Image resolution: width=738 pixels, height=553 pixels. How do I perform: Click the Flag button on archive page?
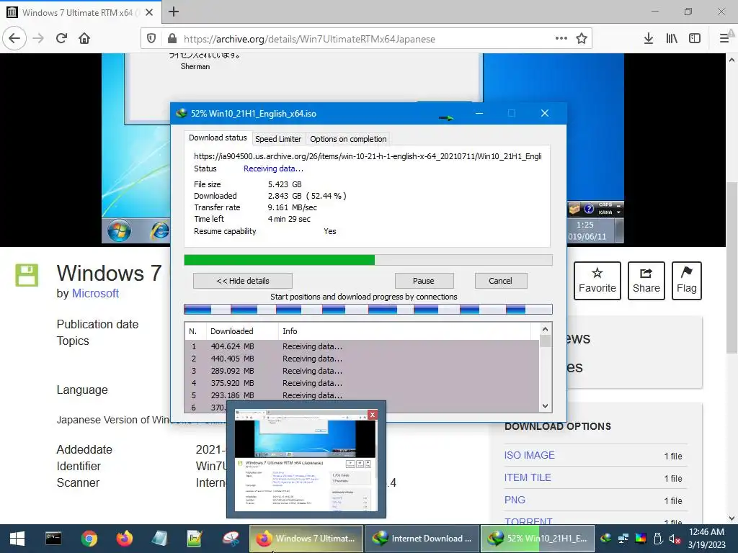click(687, 281)
